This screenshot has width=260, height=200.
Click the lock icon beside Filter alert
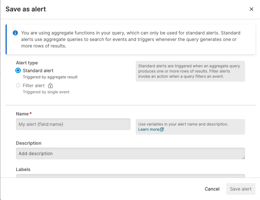pyautogui.click(x=50, y=86)
